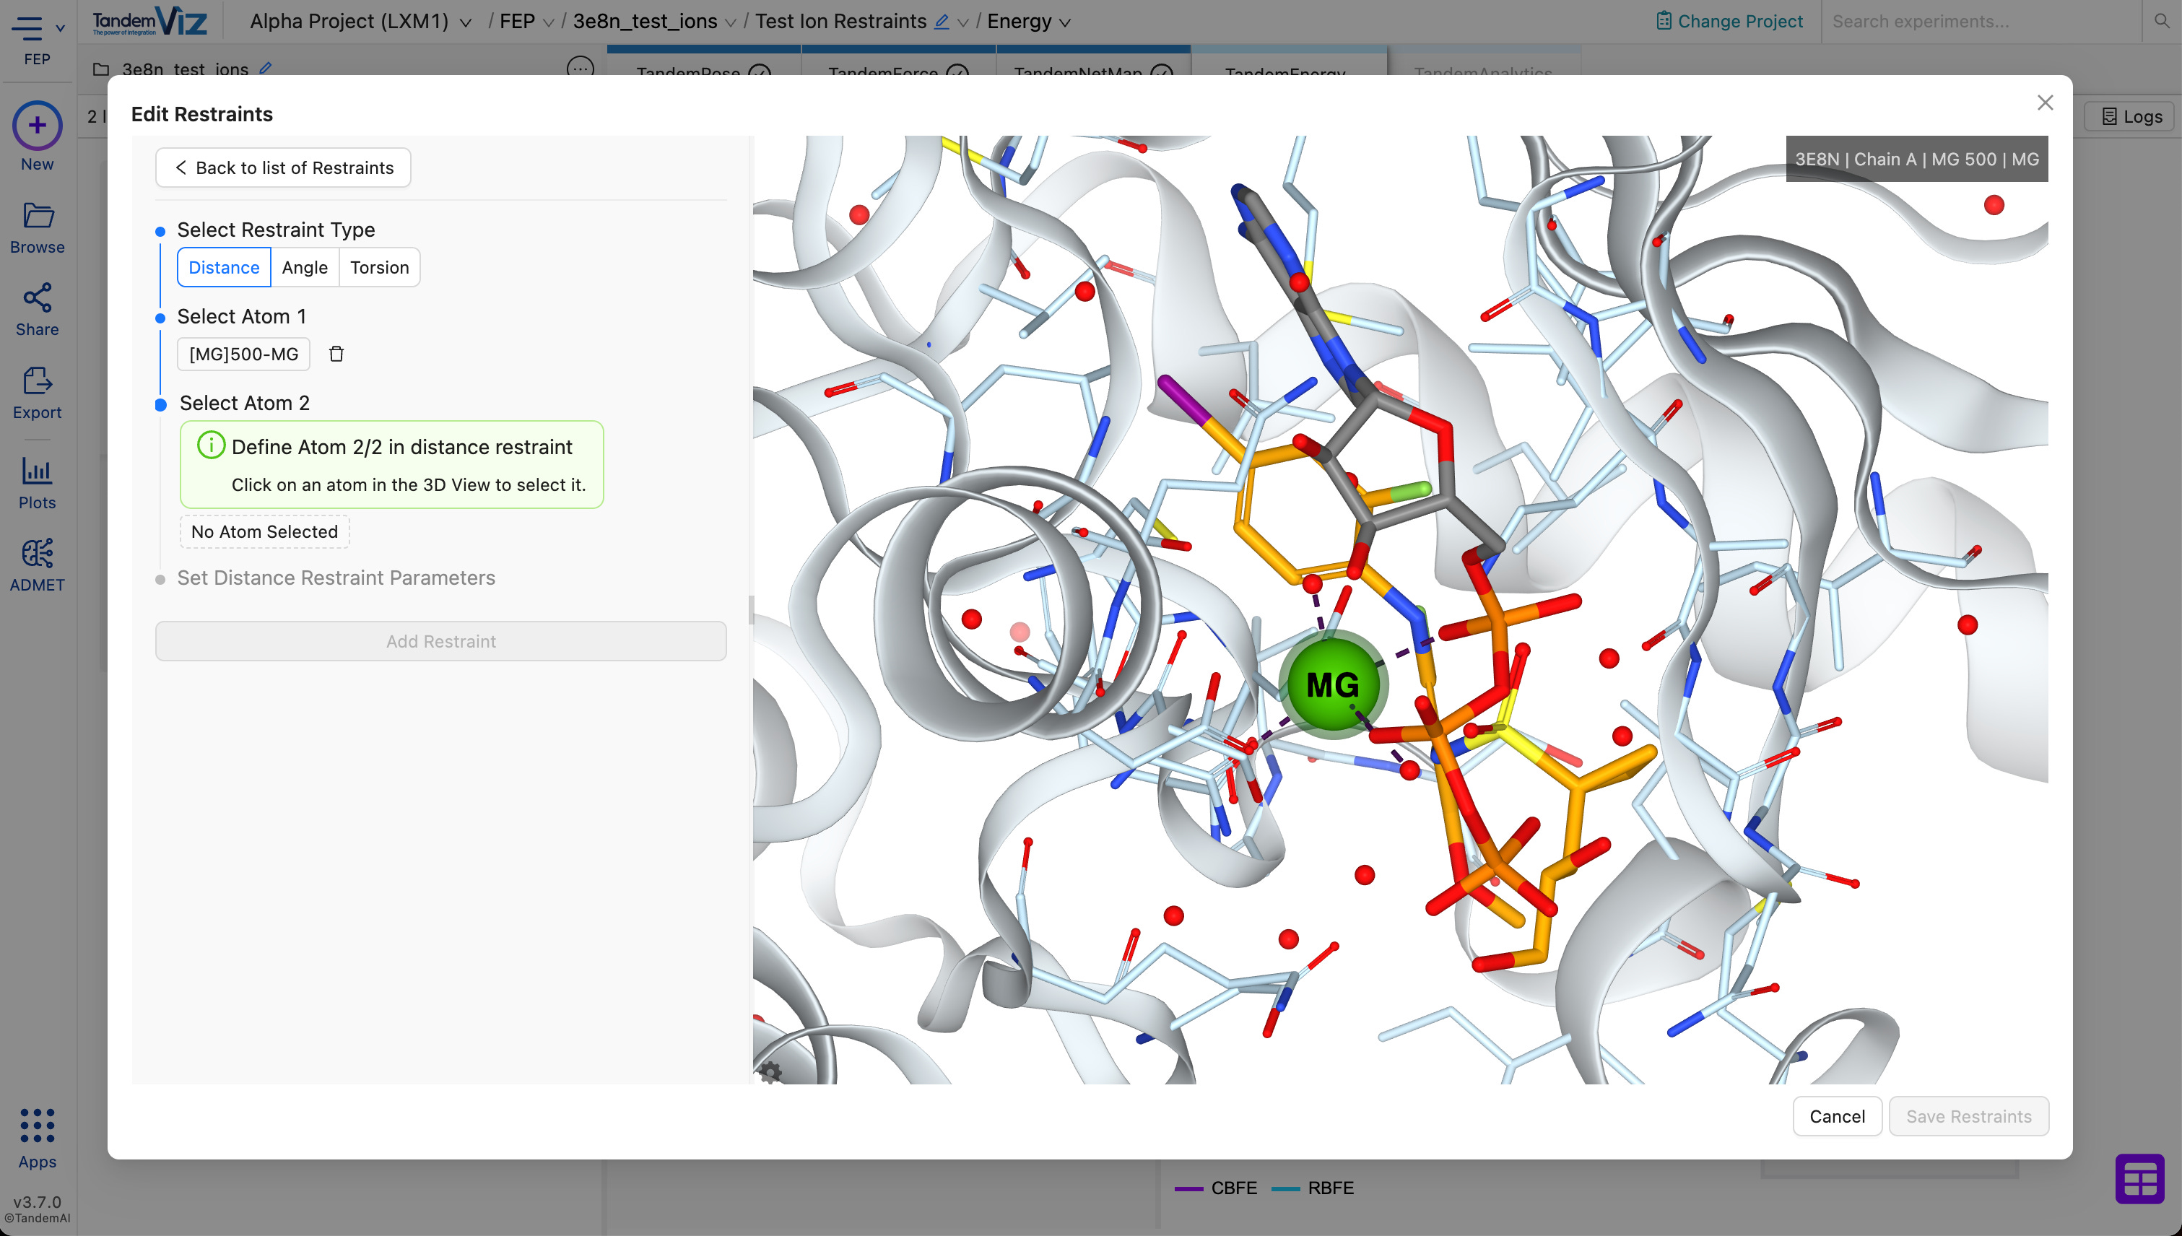Click the Share icon in sidebar
Image resolution: width=2182 pixels, height=1236 pixels.
(x=38, y=298)
